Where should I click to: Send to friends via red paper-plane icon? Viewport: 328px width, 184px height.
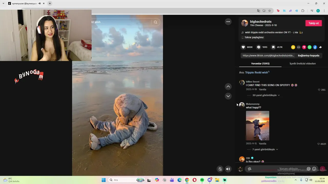(x=304, y=47)
